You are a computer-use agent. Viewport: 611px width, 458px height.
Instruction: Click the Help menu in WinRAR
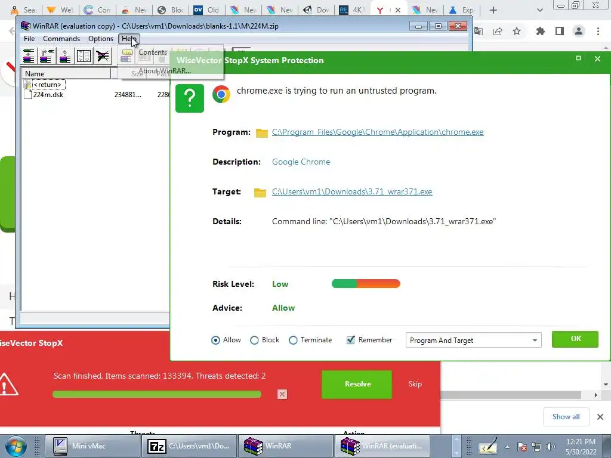tap(129, 39)
